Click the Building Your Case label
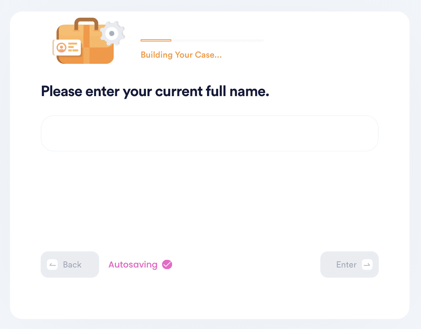Screen dimensions: 421x329 [181, 55]
